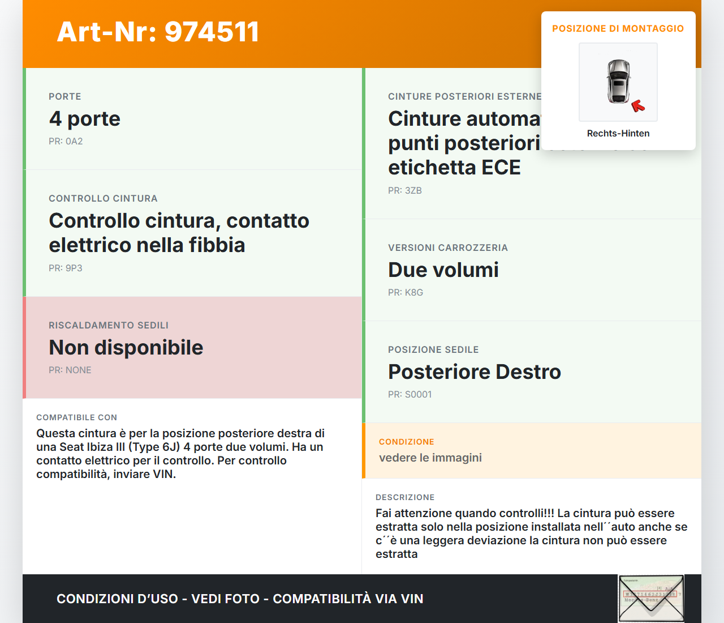Click the "CONDIZIONE" label
This screenshot has height=623, width=724.
[407, 442]
